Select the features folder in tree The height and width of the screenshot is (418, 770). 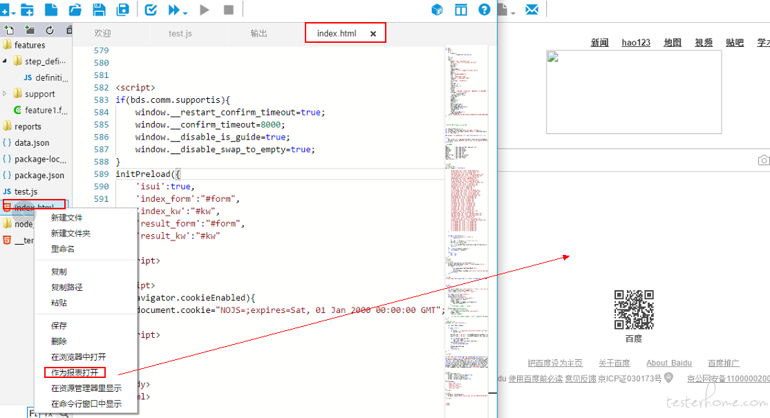coord(30,45)
